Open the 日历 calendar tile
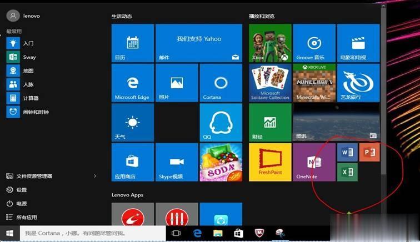 133,43
